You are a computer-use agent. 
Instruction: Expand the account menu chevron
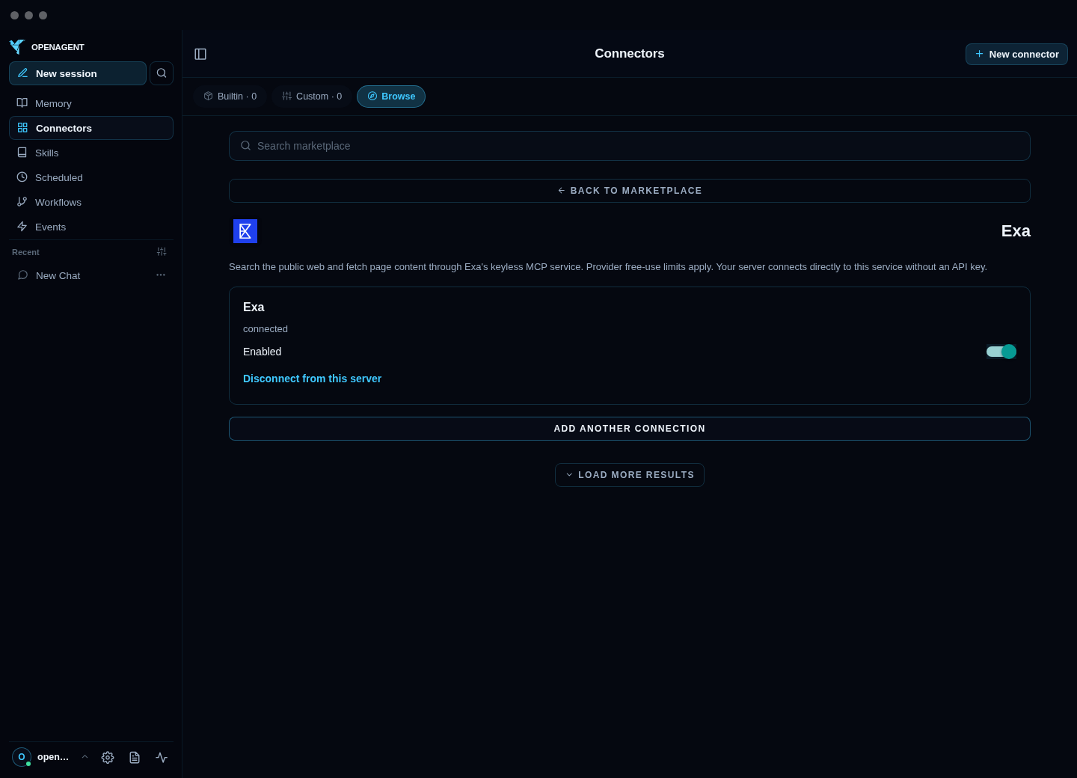pyautogui.click(x=85, y=757)
